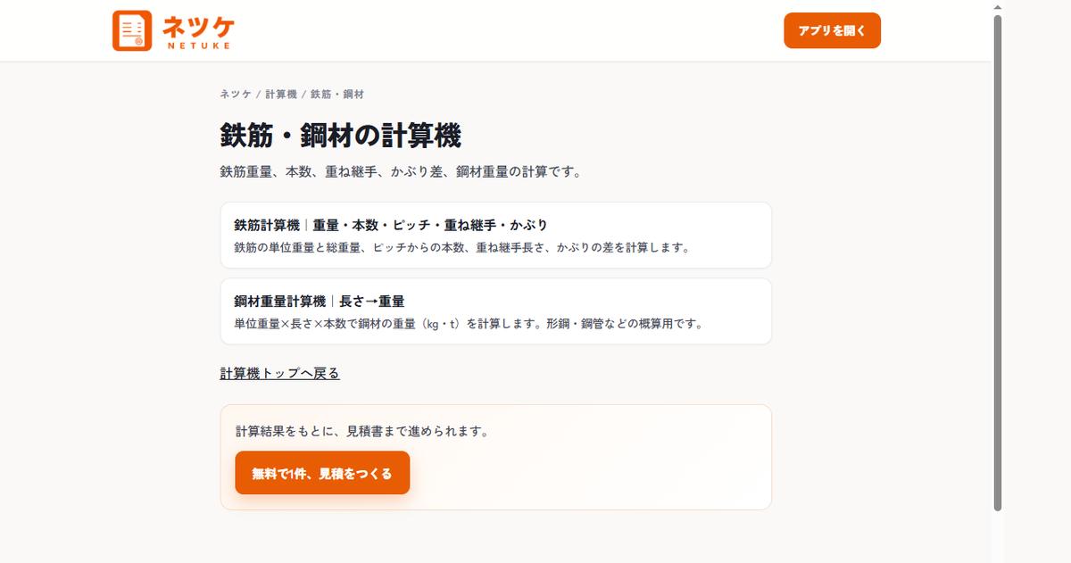This screenshot has height=563, width=1071.
Task: Click the 鉄筋・鋼材 breadcrumb text
Action: (x=337, y=94)
